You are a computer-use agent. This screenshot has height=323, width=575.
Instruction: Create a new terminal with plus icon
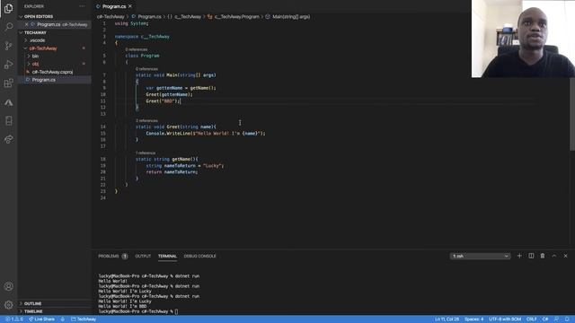click(x=519, y=256)
